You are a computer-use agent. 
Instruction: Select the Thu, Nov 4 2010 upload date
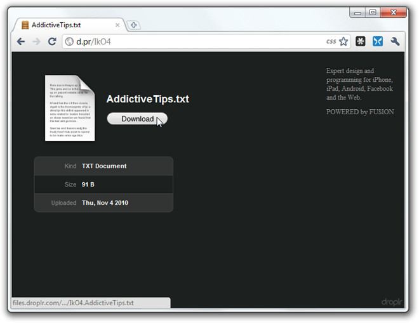(x=105, y=203)
